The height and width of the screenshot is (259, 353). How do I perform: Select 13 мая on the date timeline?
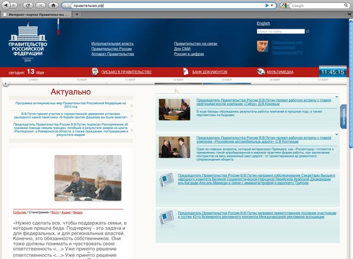(x=226, y=80)
